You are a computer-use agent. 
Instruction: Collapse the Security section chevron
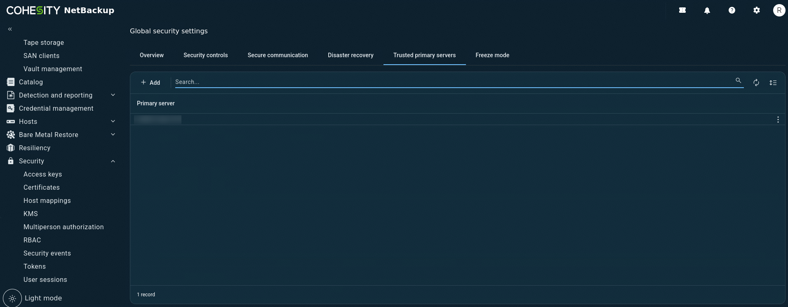click(113, 161)
